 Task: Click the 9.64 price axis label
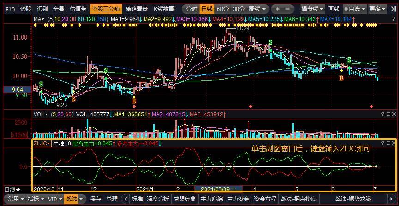pos(17,90)
